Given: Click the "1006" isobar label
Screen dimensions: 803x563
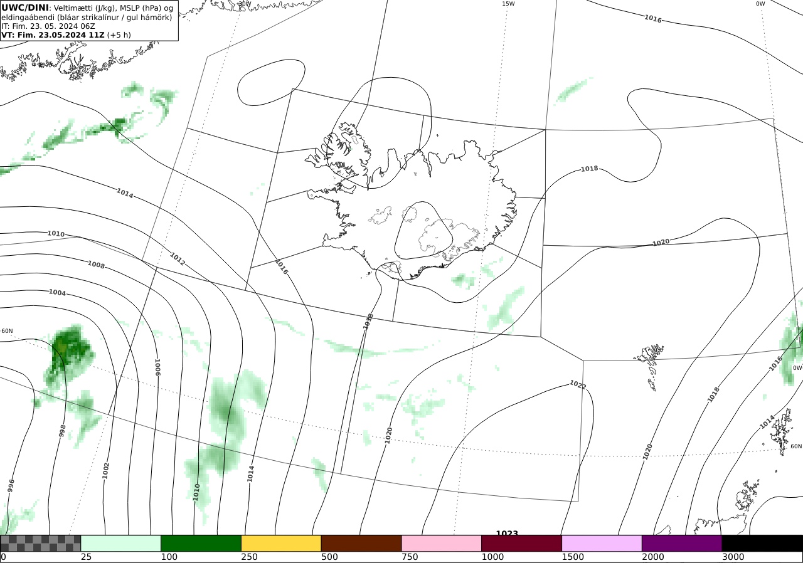Looking at the screenshot, I should 157,367.
